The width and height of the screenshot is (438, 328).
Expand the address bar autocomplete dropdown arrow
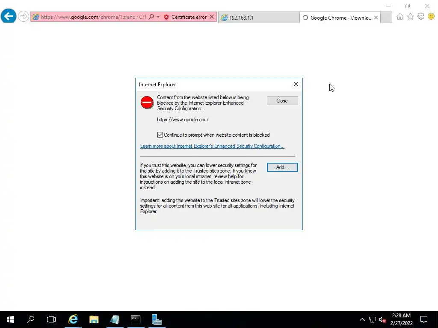[158, 17]
